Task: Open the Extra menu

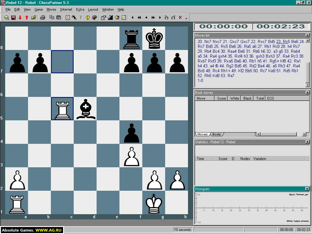Action: click(80, 9)
